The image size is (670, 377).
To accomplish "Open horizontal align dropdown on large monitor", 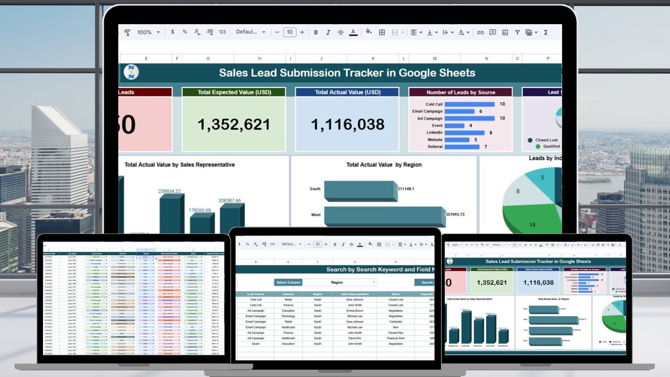I will [x=416, y=32].
